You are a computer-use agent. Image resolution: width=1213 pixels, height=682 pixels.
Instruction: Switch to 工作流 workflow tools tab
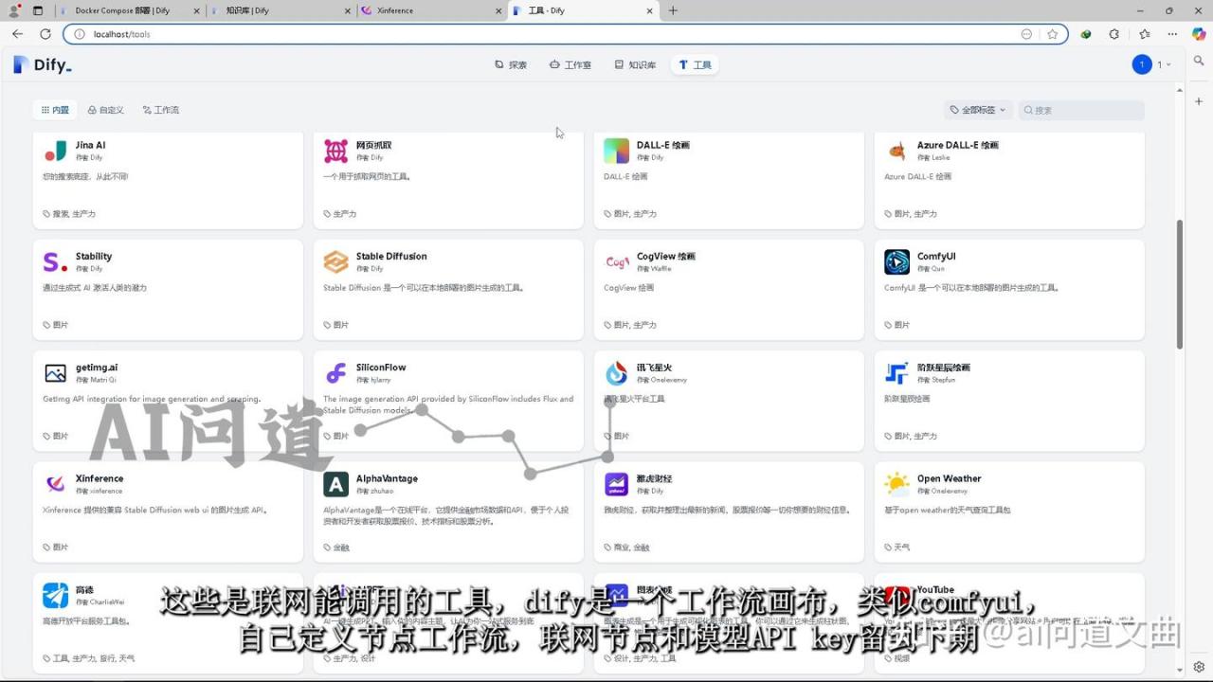(x=161, y=110)
